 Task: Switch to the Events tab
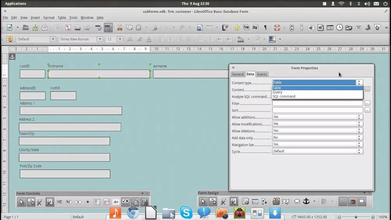click(262, 74)
